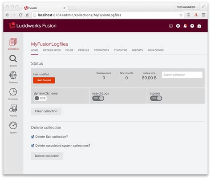
Task: Click the mitzi.morris user profile button
Action: [187, 7]
